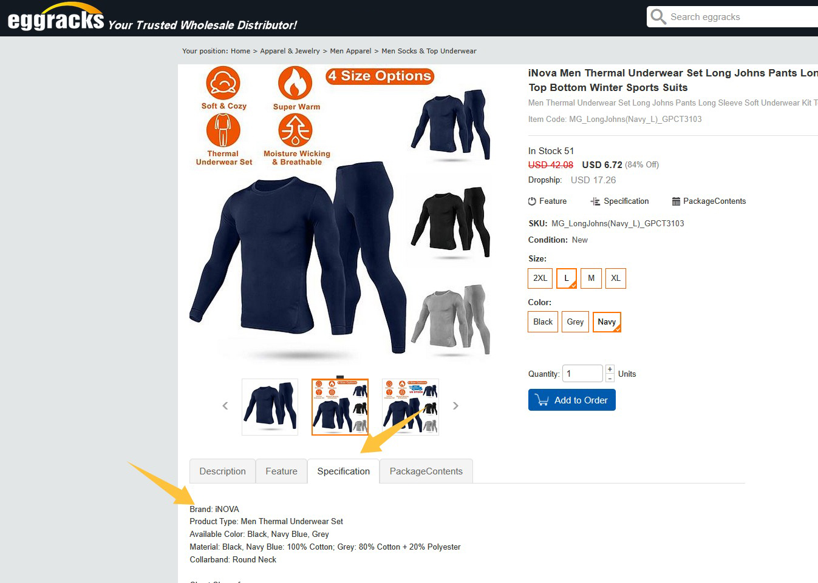This screenshot has width=818, height=583.
Task: Show next thumbnails with right arrow
Action: click(455, 406)
